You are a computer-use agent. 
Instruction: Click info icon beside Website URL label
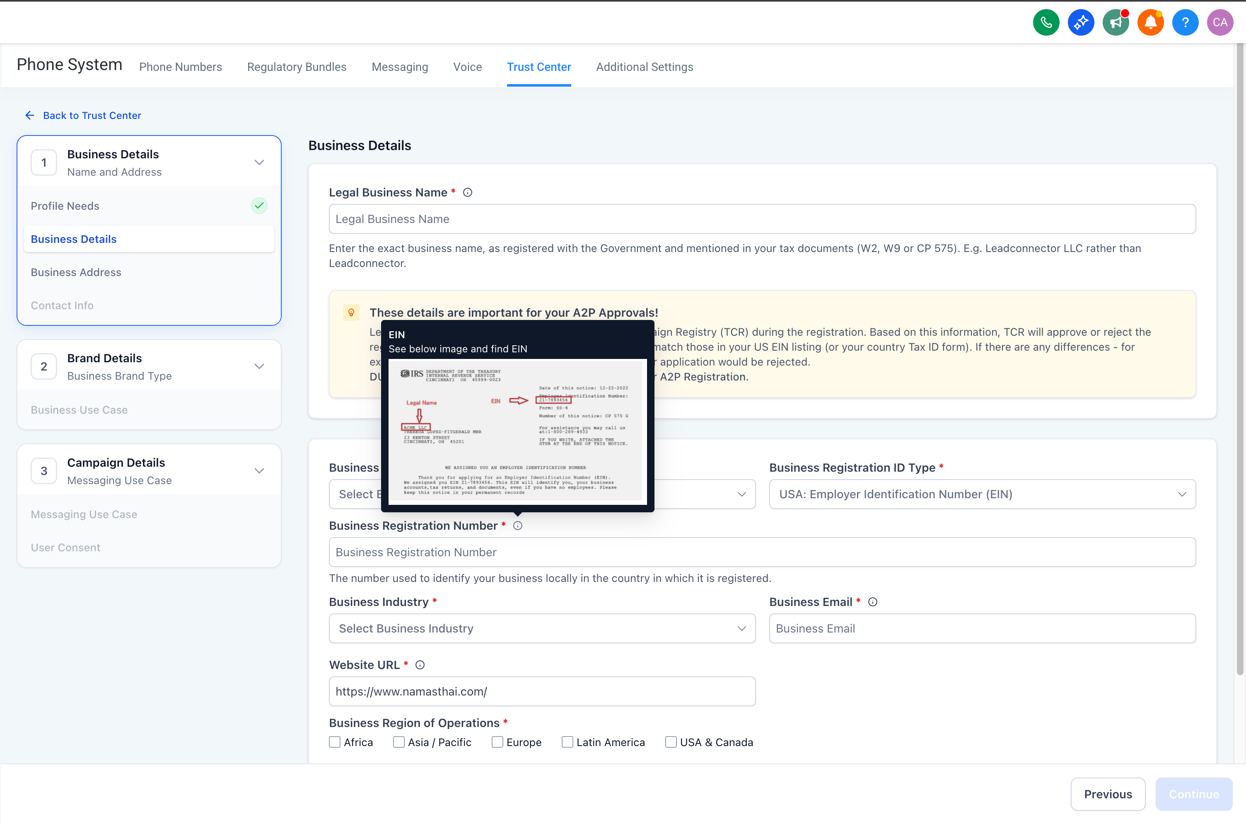tap(420, 665)
